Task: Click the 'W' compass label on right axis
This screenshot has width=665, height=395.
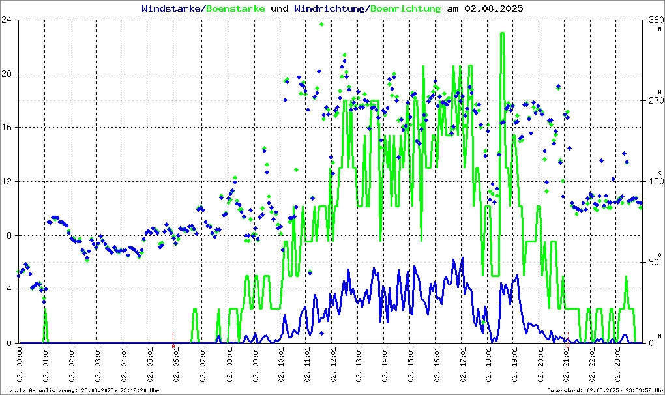Action: pos(660,91)
